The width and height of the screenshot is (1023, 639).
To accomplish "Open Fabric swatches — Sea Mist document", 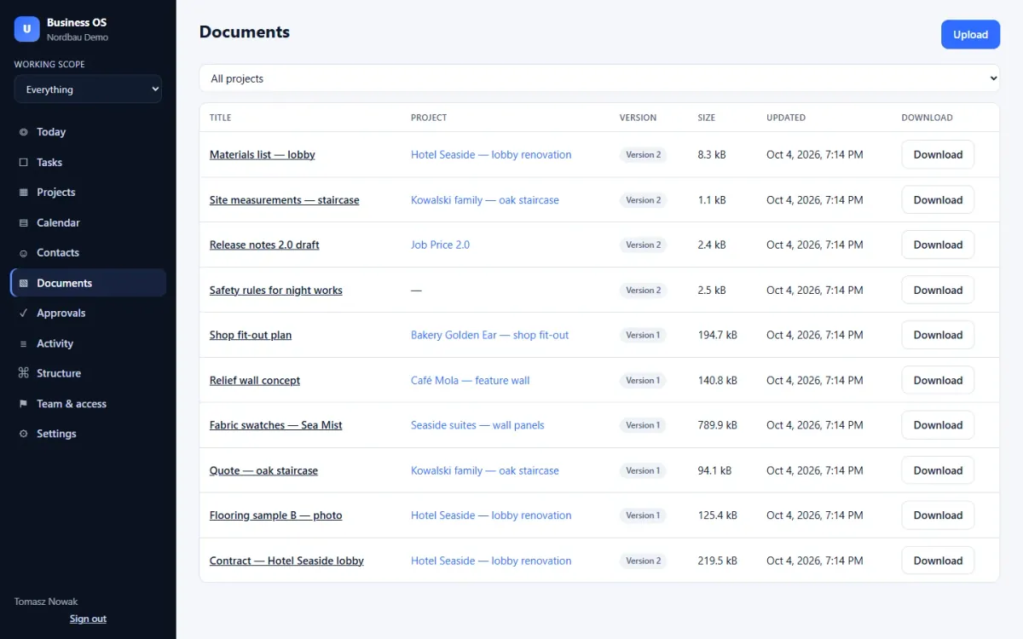I will point(276,425).
